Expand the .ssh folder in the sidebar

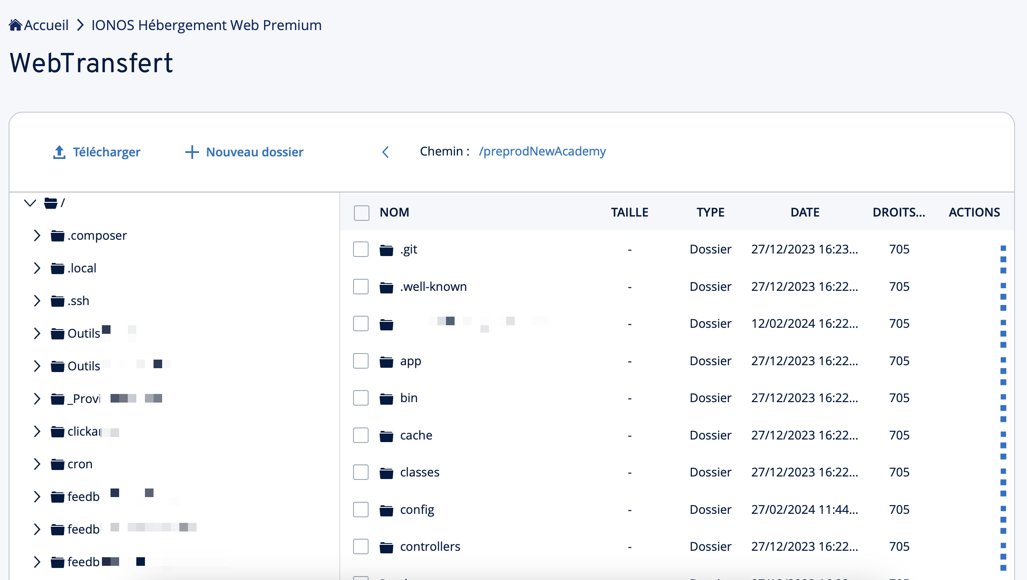[x=37, y=300]
